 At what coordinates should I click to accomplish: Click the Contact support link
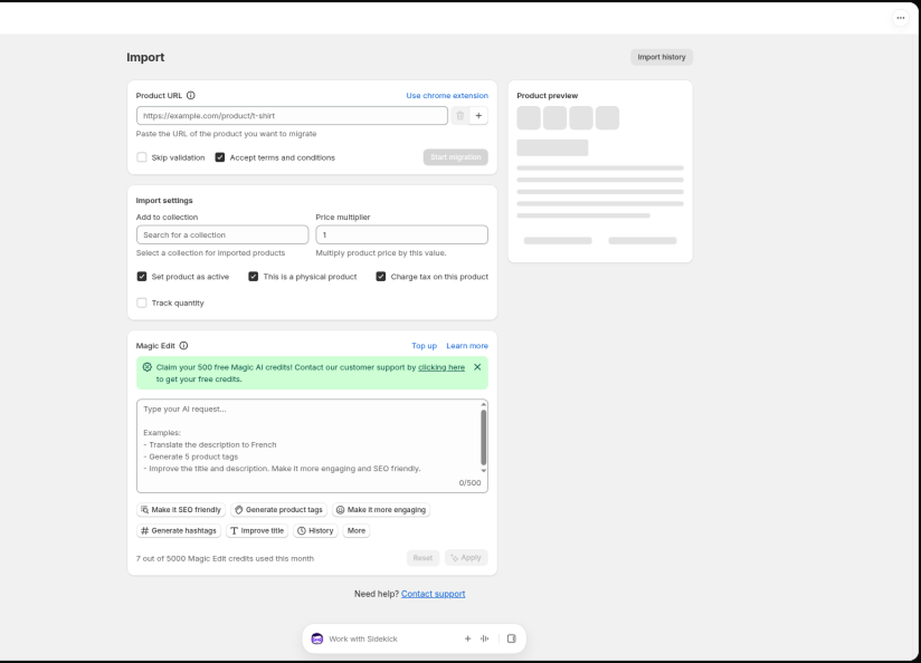pyautogui.click(x=433, y=594)
